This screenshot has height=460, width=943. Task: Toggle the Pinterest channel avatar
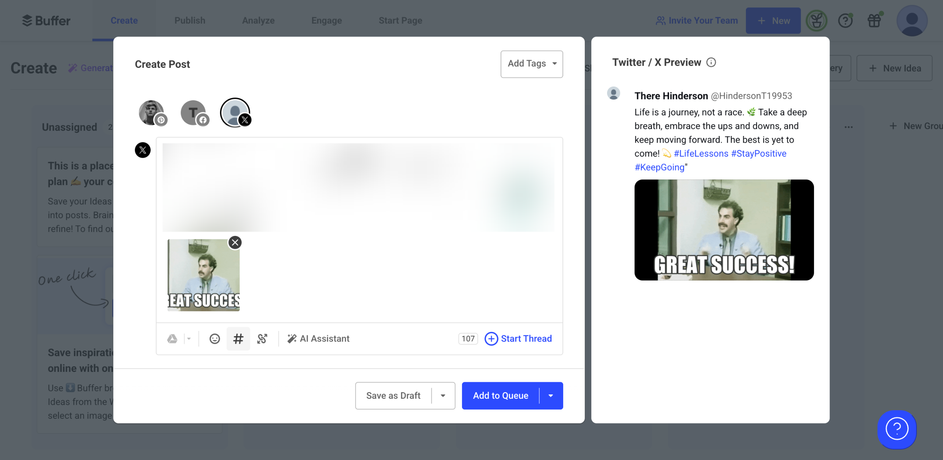(x=152, y=113)
